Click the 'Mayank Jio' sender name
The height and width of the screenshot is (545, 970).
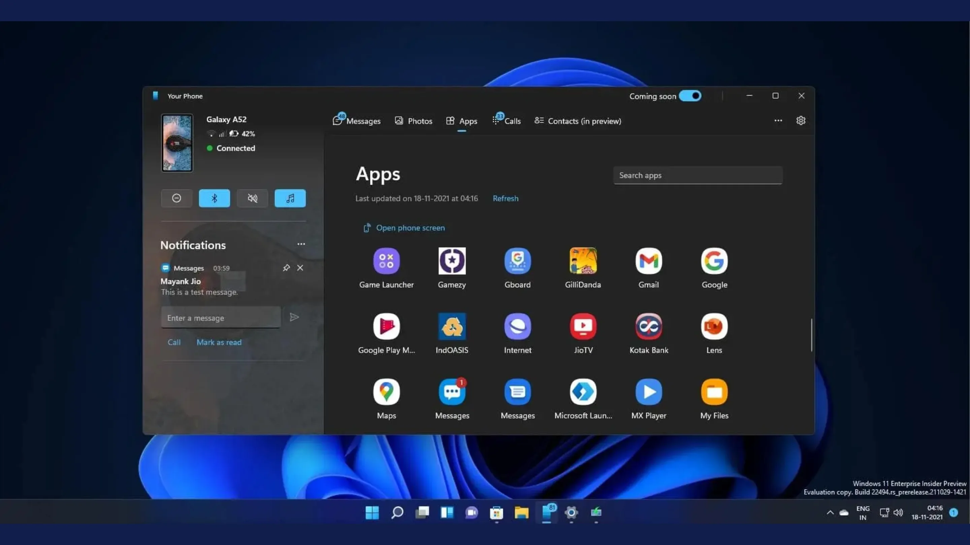(x=181, y=281)
